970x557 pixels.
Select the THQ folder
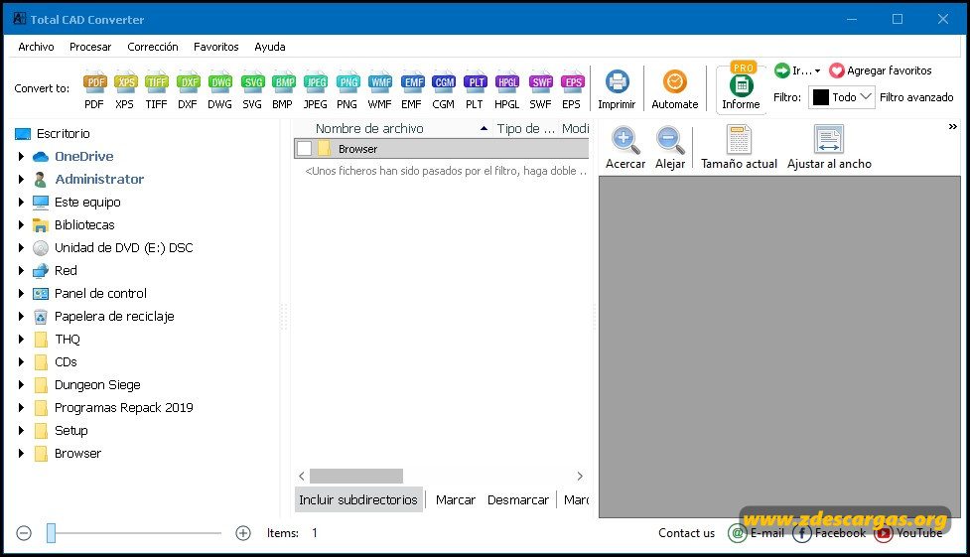[x=67, y=340]
